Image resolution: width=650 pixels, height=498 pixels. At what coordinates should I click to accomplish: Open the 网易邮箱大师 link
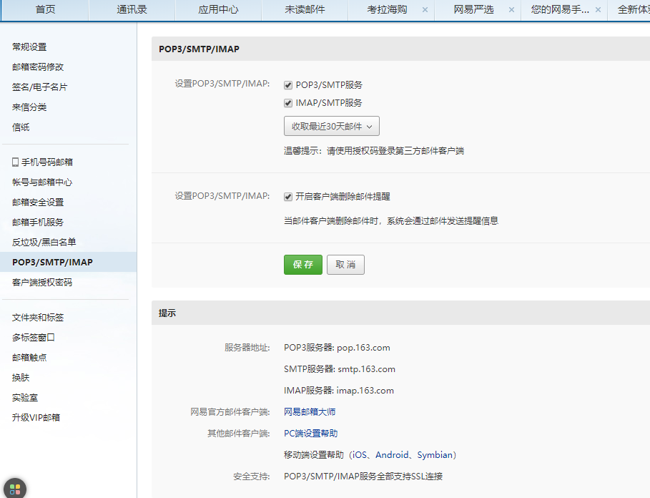pos(310,411)
